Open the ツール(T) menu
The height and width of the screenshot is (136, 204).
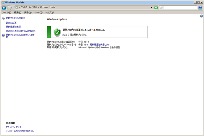click(x=38, y=12)
